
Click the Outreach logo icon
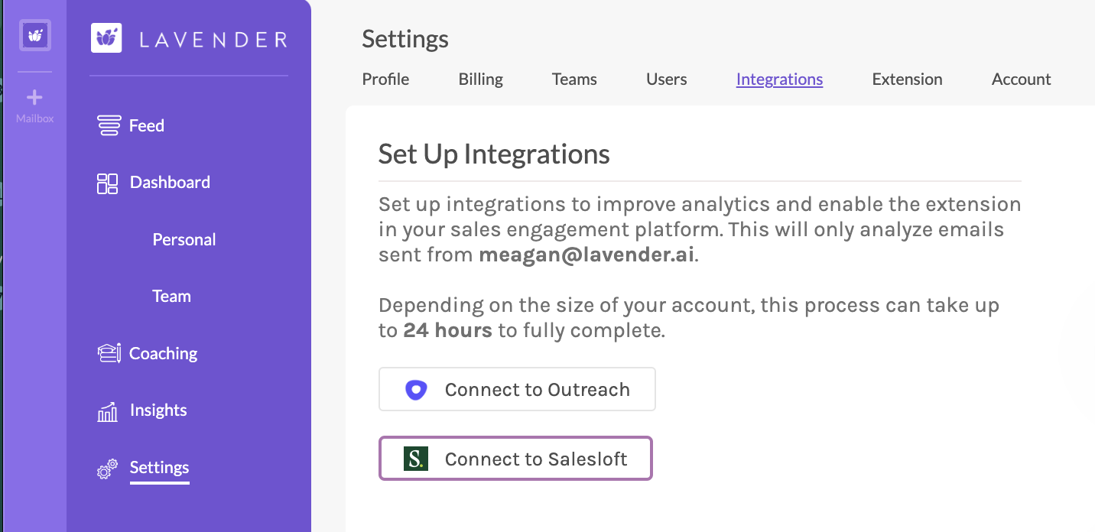[x=415, y=390]
